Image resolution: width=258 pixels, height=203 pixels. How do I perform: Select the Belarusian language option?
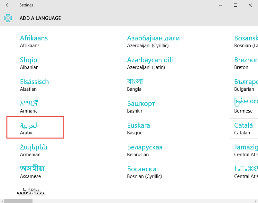click(145, 150)
